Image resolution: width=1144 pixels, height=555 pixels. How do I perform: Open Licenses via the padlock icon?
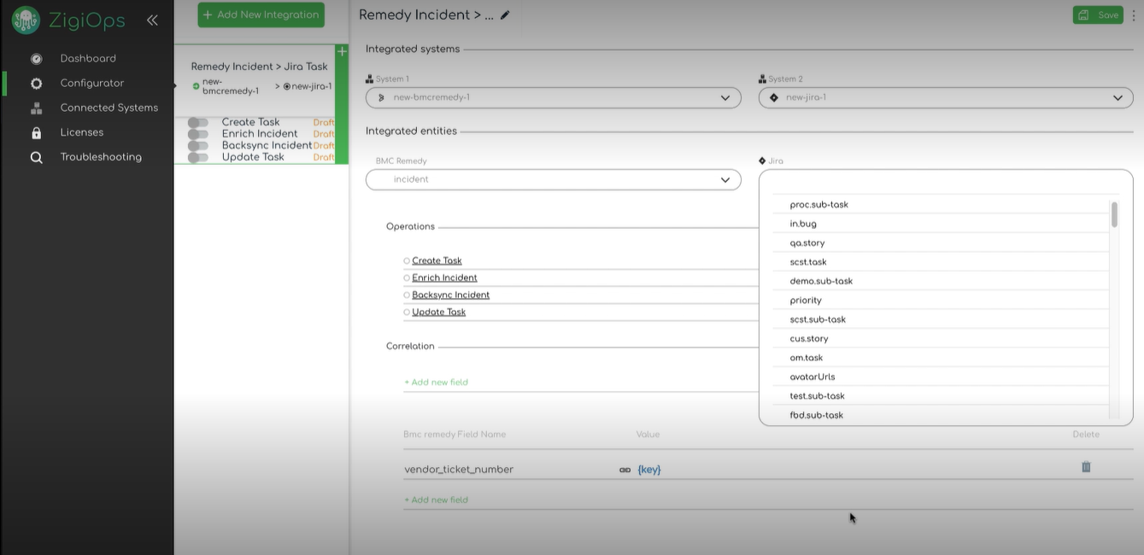pyautogui.click(x=35, y=131)
